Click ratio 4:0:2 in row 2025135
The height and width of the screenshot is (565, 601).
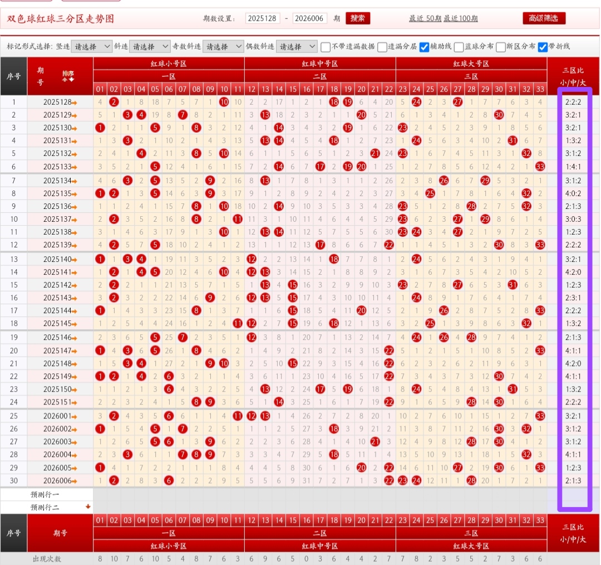(x=573, y=193)
